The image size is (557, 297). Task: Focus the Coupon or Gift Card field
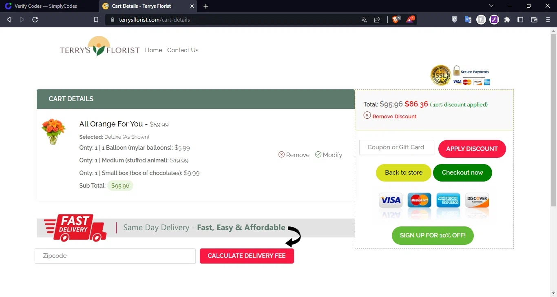pos(397,147)
